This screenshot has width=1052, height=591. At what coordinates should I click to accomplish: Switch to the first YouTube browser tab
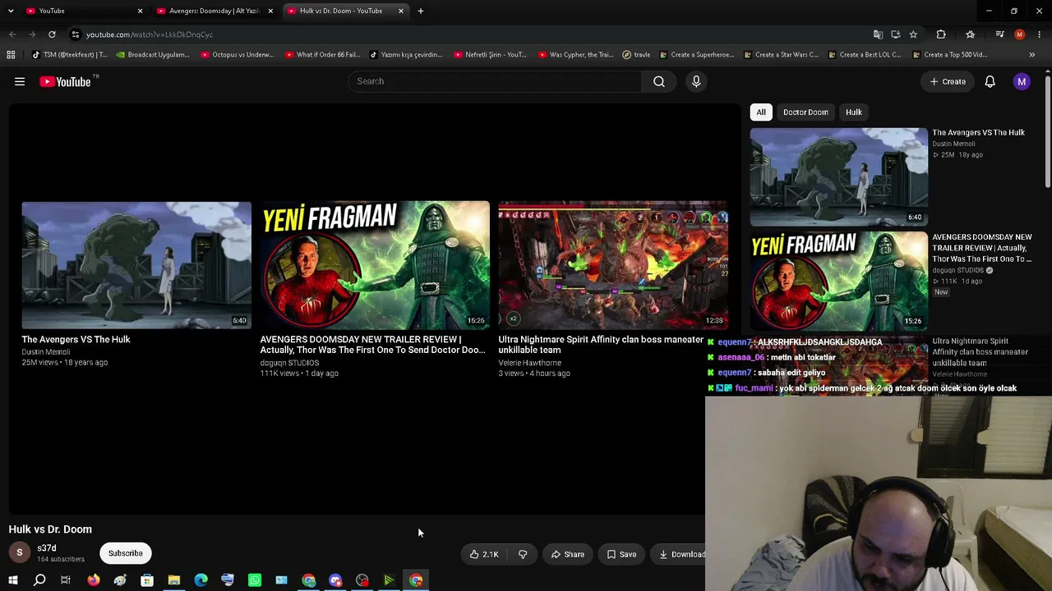[82, 11]
